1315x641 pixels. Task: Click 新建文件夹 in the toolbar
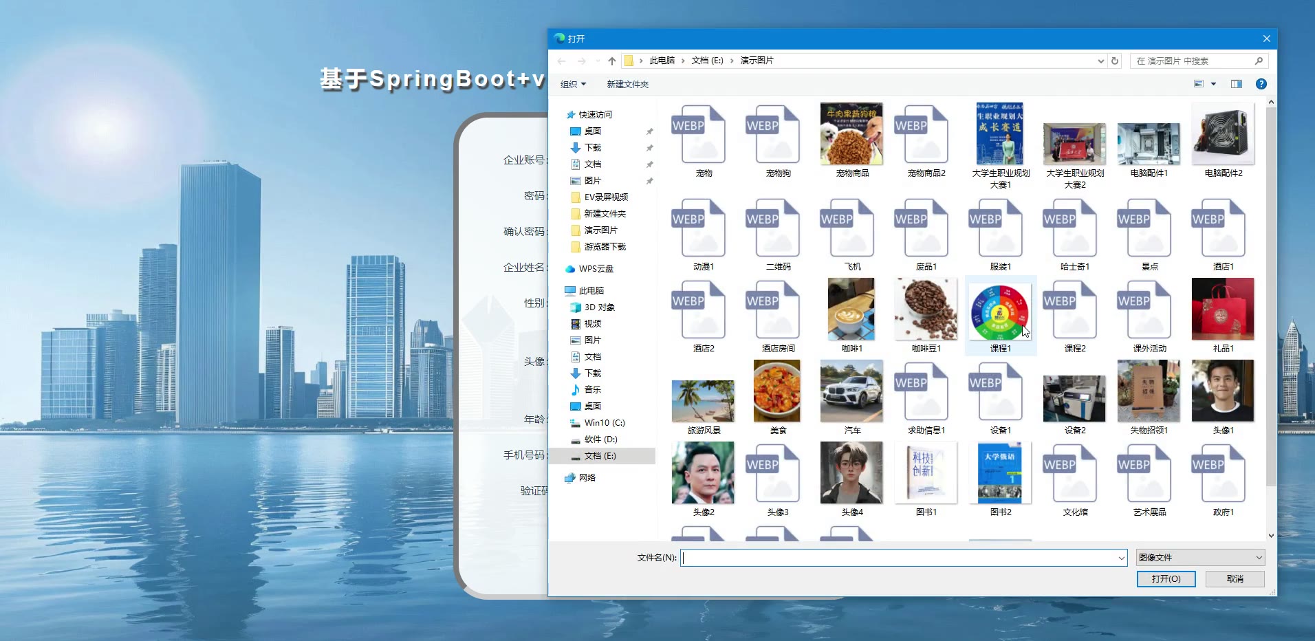[627, 85]
